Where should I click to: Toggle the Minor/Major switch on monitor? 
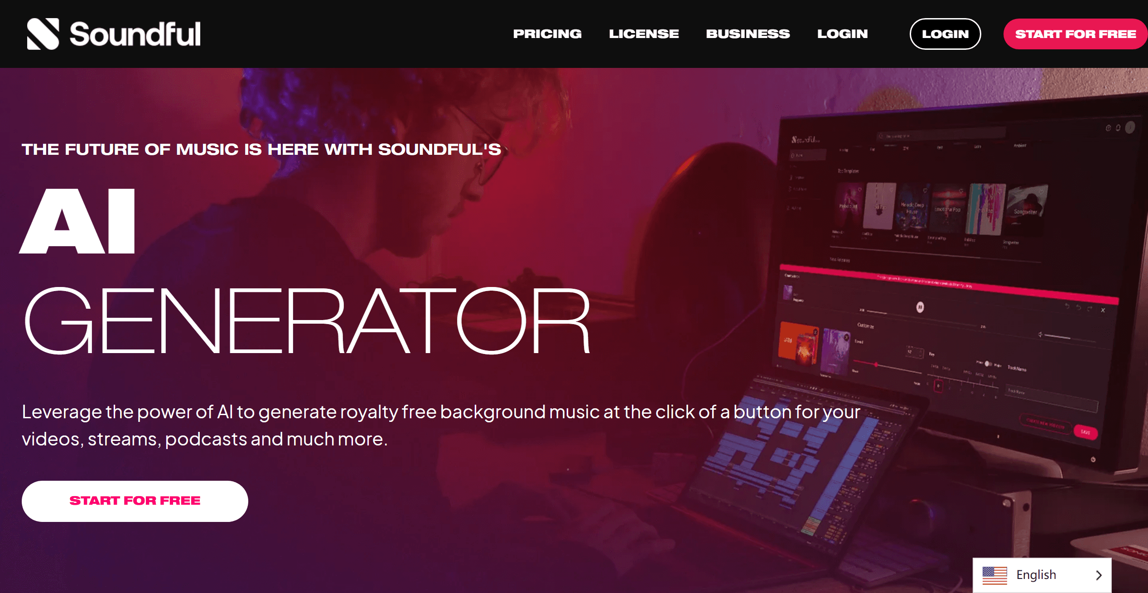(x=988, y=363)
